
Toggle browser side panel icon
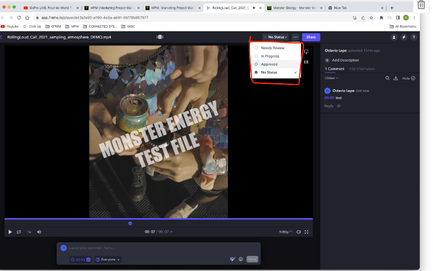tap(398, 18)
